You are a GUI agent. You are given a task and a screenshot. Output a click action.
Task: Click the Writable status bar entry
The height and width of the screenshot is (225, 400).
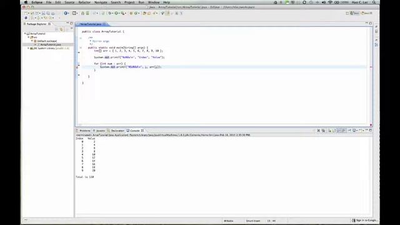tap(228, 221)
